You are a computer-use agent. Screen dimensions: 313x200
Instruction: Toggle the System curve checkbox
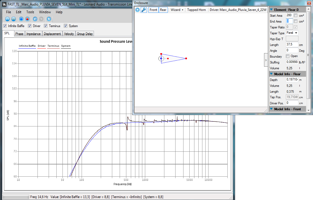(65, 26)
